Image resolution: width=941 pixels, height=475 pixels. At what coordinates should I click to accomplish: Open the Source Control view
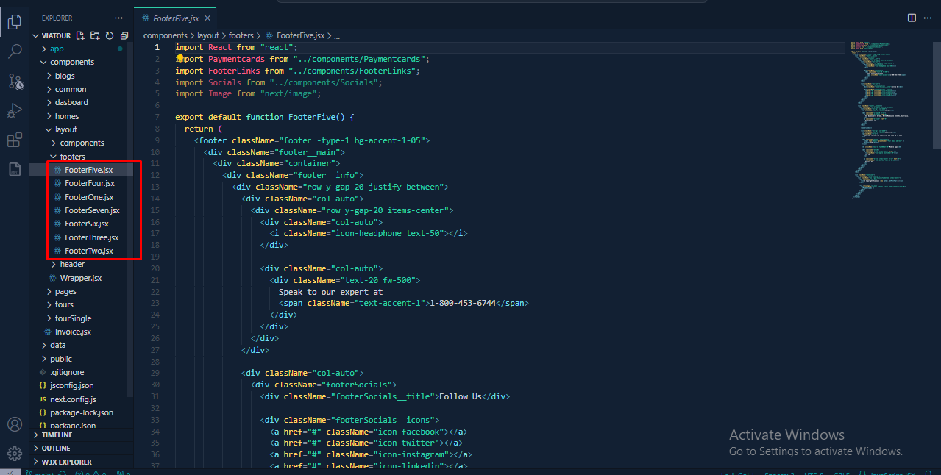pyautogui.click(x=15, y=81)
